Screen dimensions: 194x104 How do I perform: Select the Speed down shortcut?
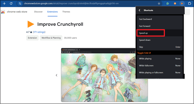[160, 40]
